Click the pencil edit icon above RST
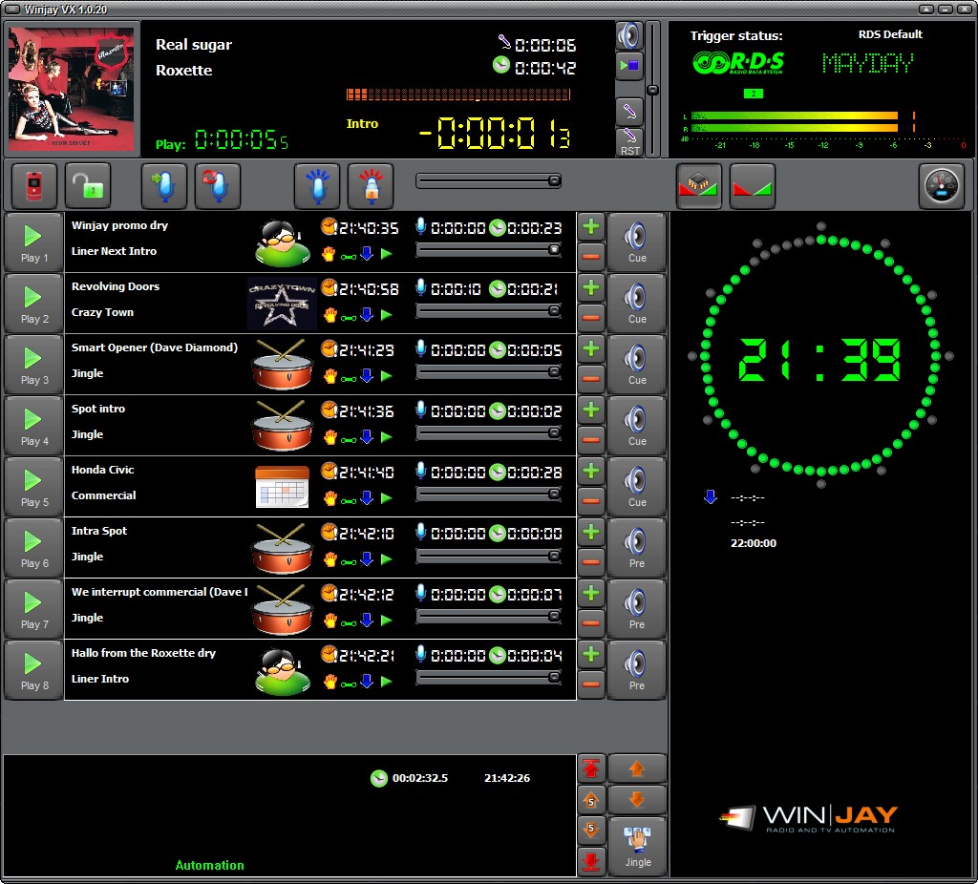Viewport: 978px width, 884px height. [628, 113]
